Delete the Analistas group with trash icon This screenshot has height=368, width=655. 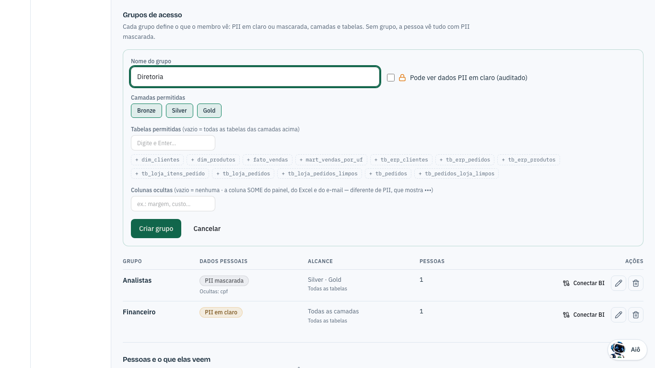point(636,283)
